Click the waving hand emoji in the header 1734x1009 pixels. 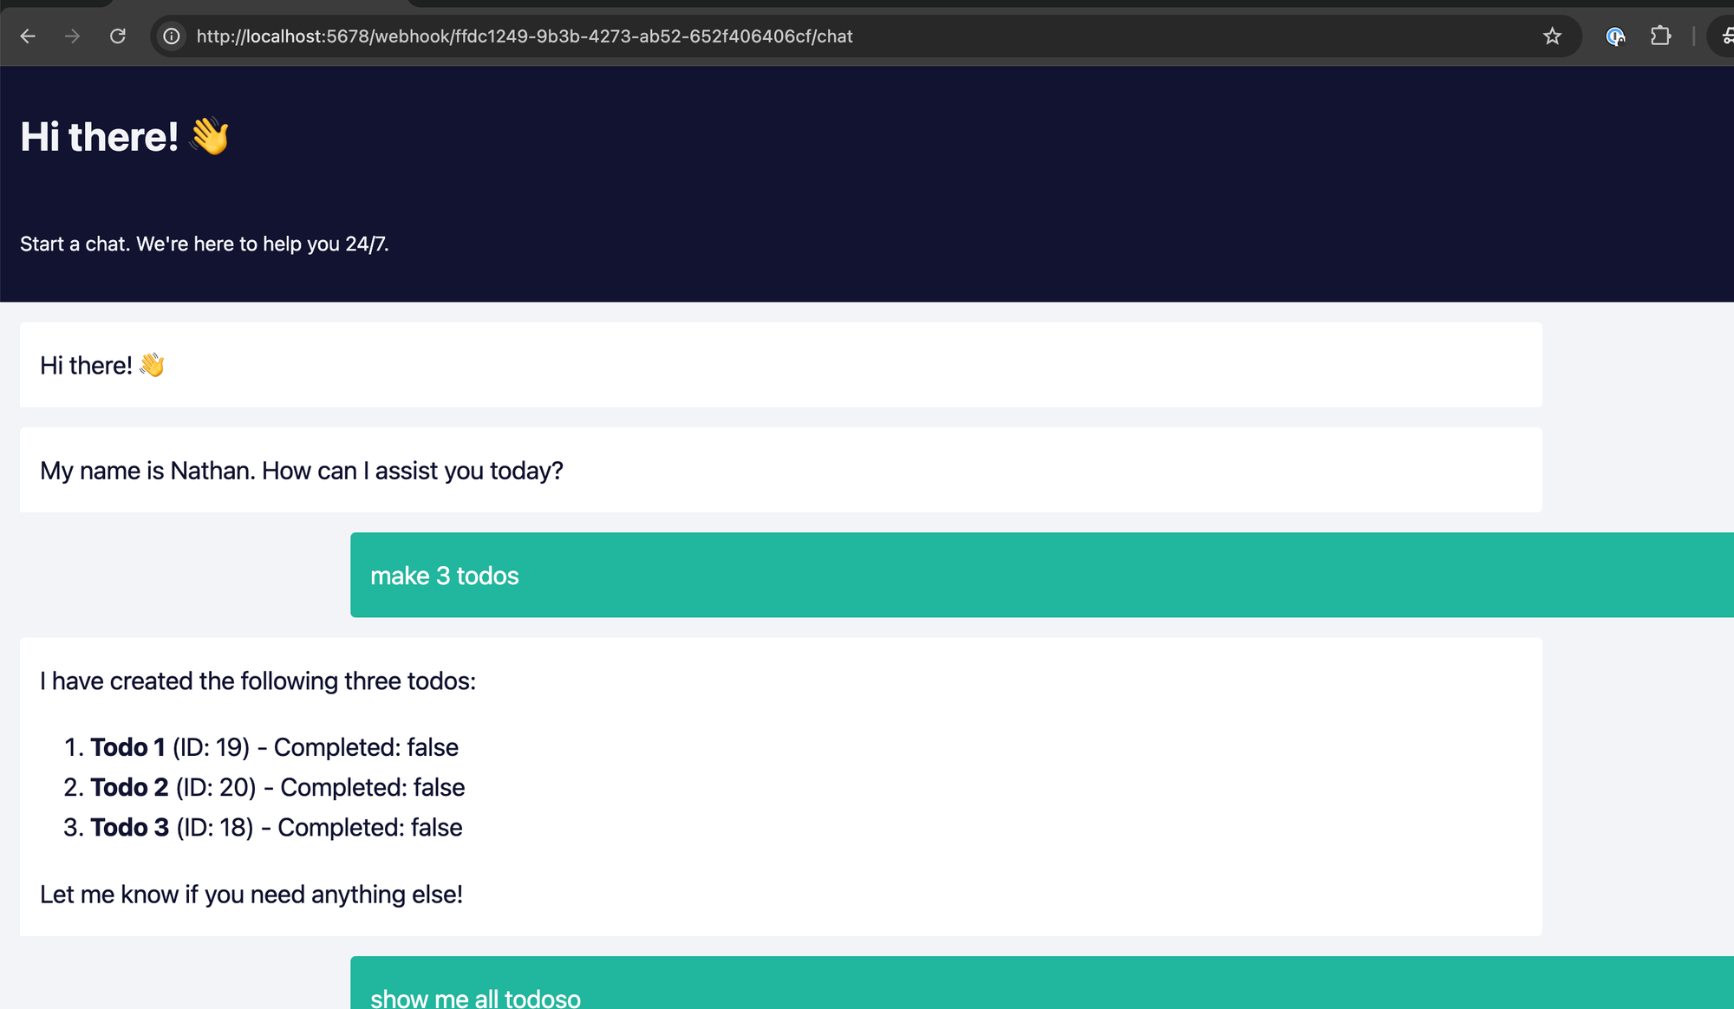click(x=211, y=136)
